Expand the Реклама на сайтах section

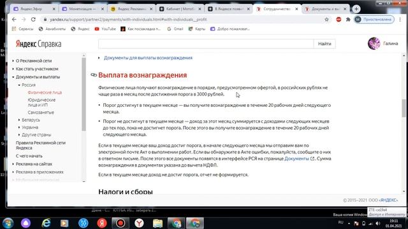point(13,164)
